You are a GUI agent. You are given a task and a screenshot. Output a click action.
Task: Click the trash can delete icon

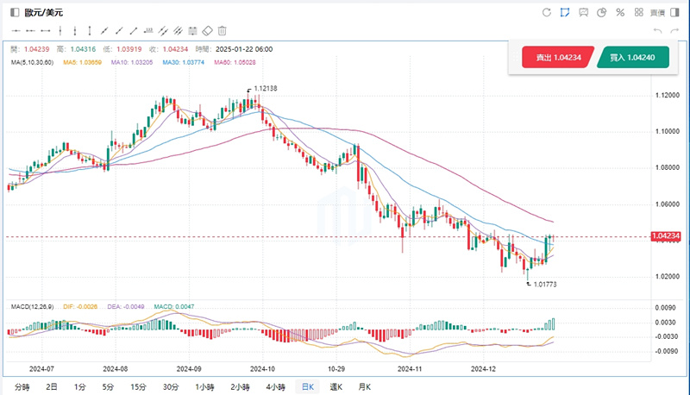[222, 31]
